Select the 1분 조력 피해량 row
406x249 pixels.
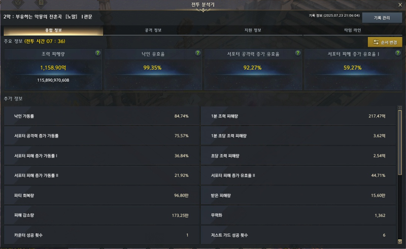click(298, 116)
